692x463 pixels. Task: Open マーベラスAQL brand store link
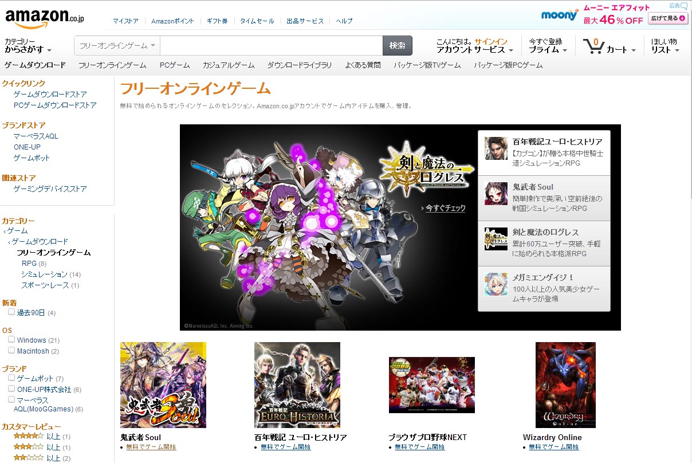click(36, 136)
